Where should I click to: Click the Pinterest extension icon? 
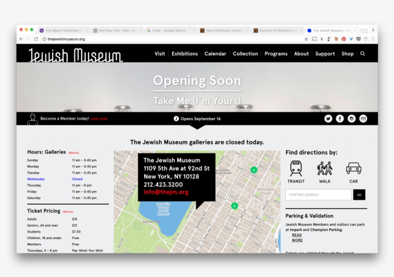coord(344,39)
